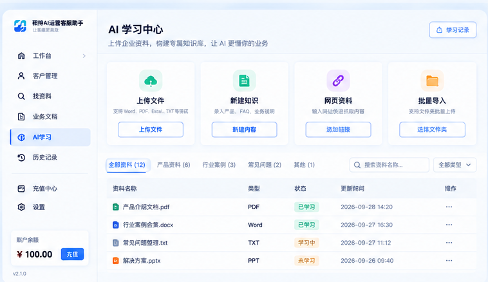
Task: Click the PPT file icon for 解决方案.pptx
Action: pos(116,261)
